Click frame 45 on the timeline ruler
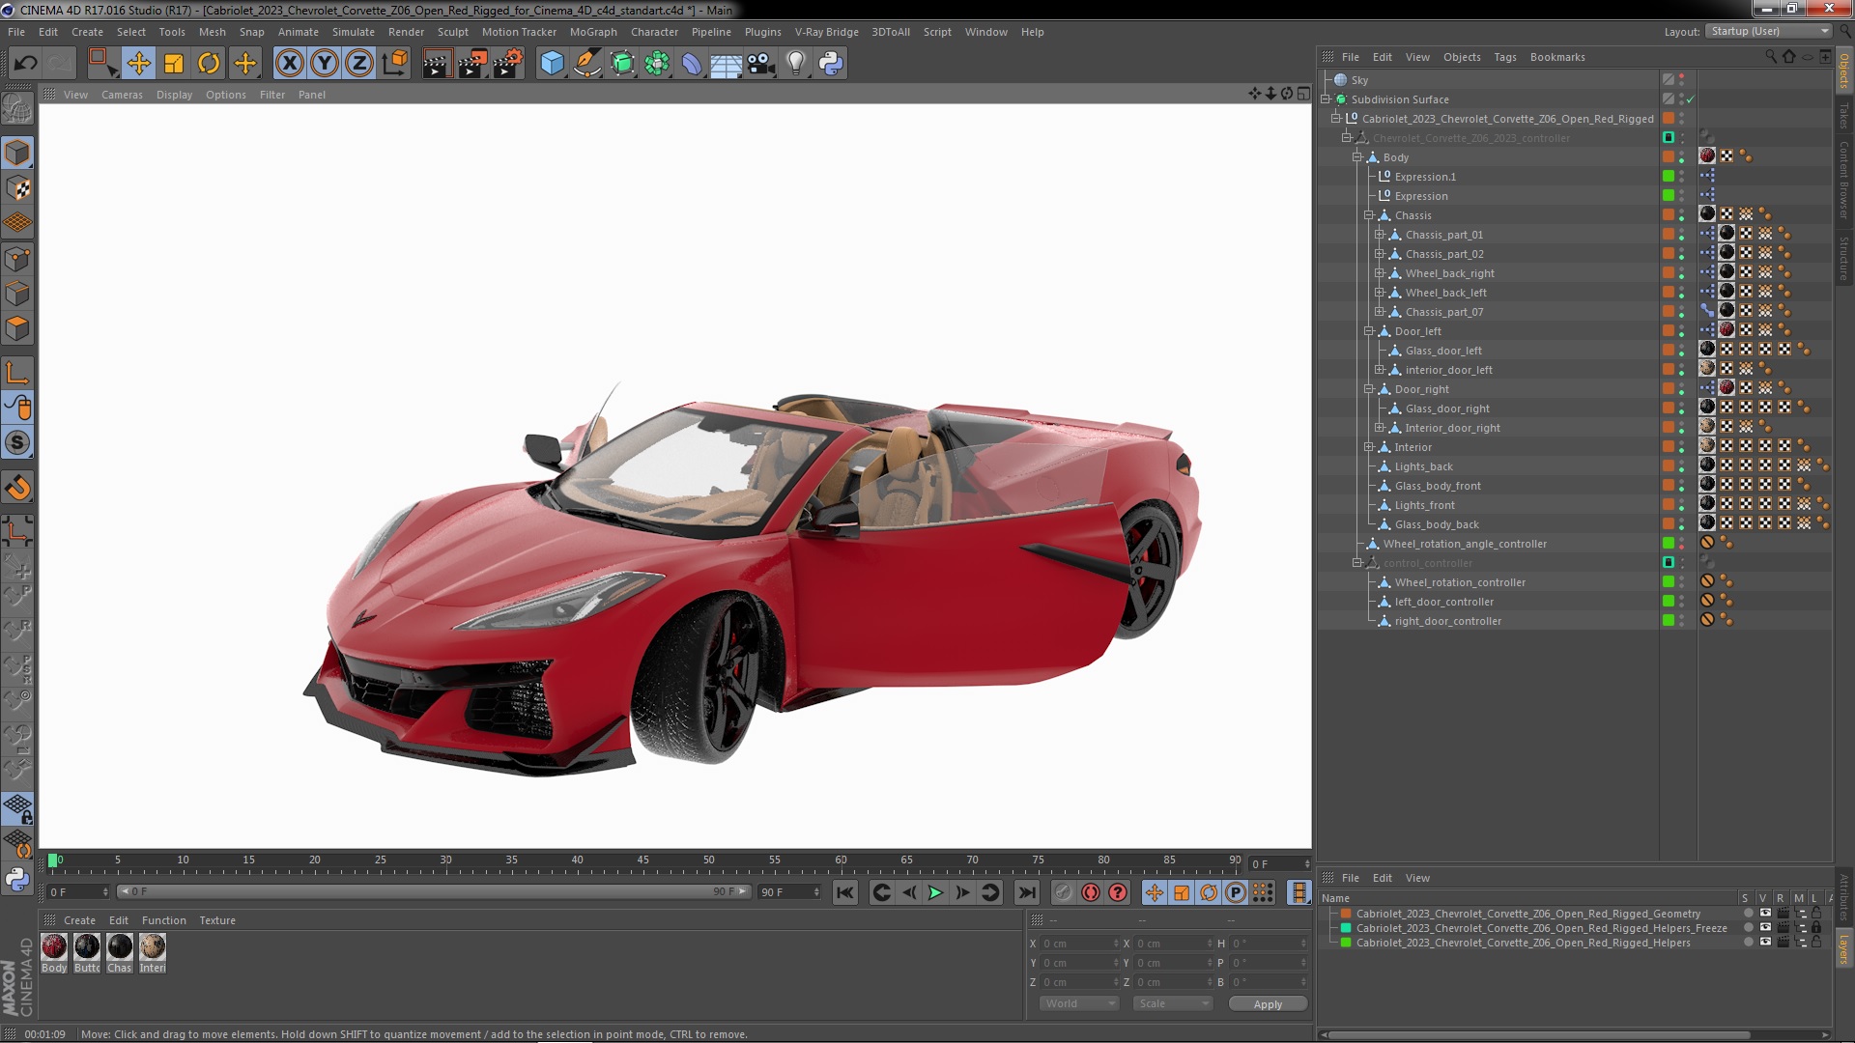This screenshot has width=1855, height=1043. pyautogui.click(x=643, y=860)
